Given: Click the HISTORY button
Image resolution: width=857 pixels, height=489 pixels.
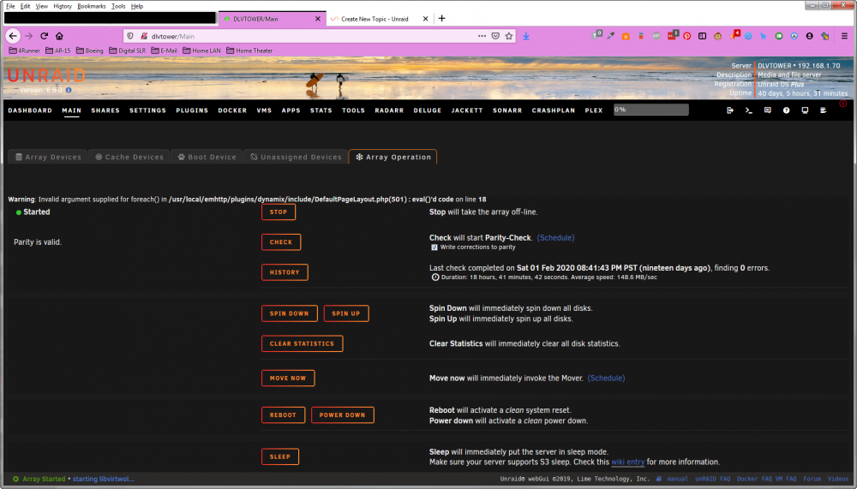Looking at the screenshot, I should point(285,272).
